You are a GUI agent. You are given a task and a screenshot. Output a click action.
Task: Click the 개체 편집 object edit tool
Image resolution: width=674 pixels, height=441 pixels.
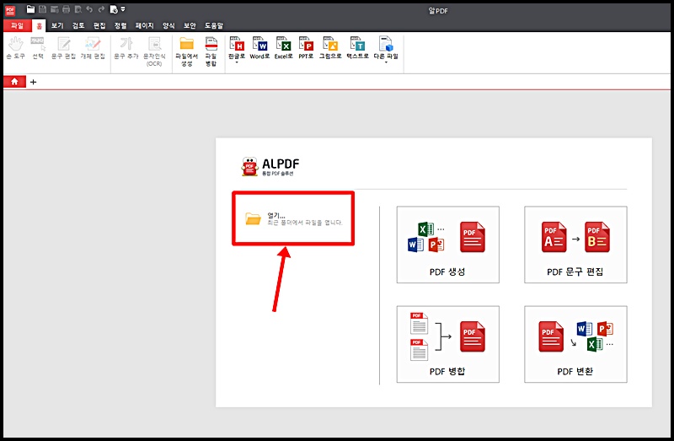coord(93,48)
